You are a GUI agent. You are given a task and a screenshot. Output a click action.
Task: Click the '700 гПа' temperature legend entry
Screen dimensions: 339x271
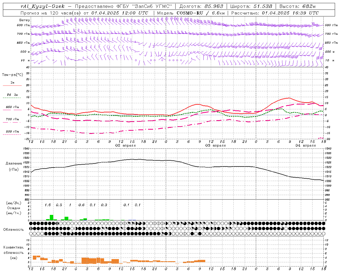coord(12,119)
